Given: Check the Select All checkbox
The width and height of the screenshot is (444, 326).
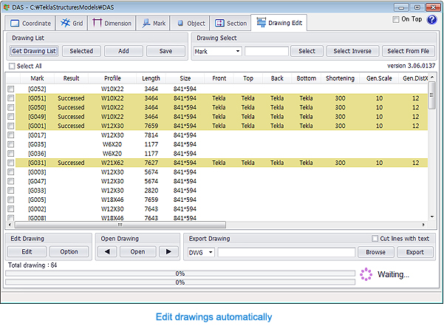Looking at the screenshot, I should (11, 67).
